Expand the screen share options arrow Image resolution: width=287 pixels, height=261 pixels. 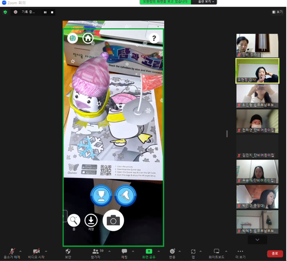pyautogui.click(x=159, y=251)
